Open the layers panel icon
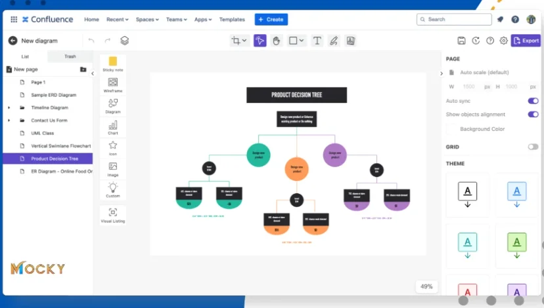544x308 pixels. coord(125,41)
